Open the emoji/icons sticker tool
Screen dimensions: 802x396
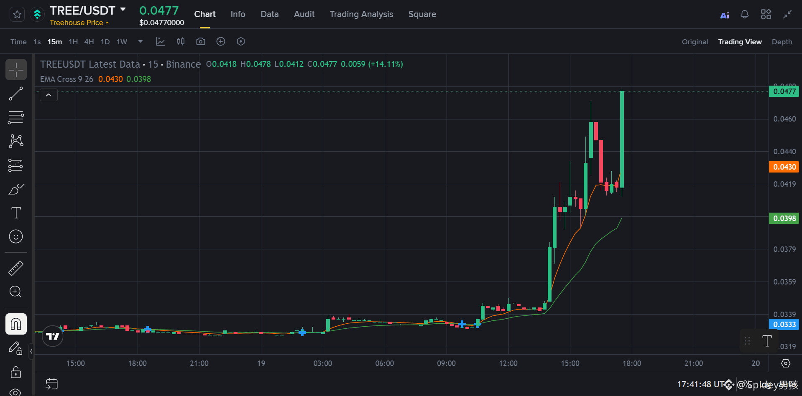tap(16, 236)
